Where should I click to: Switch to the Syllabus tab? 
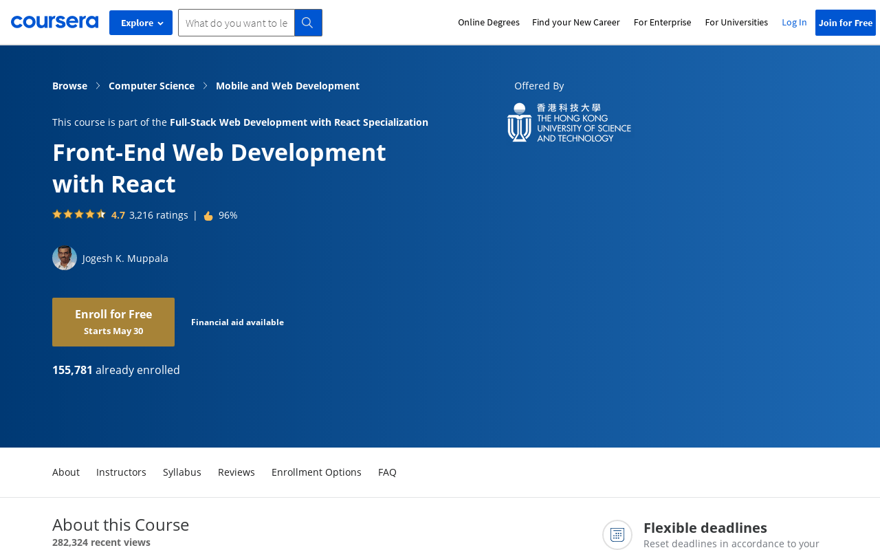182,472
